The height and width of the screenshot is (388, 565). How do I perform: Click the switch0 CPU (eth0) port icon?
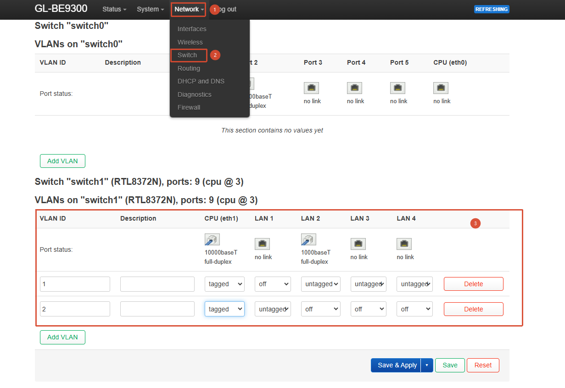click(441, 88)
